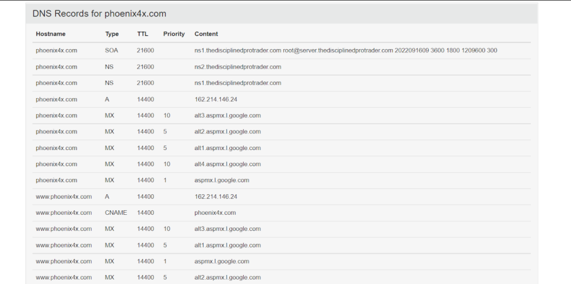Click the CNAME record content phoenix4x.com

click(215, 213)
